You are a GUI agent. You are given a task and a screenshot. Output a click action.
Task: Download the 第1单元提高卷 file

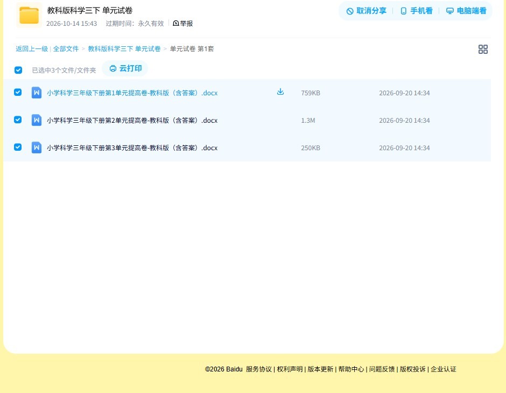point(280,92)
